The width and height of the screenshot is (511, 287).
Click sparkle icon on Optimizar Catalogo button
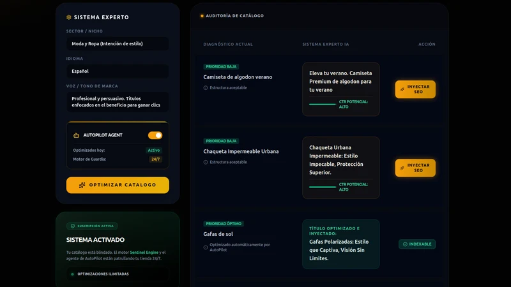pyautogui.click(x=82, y=185)
